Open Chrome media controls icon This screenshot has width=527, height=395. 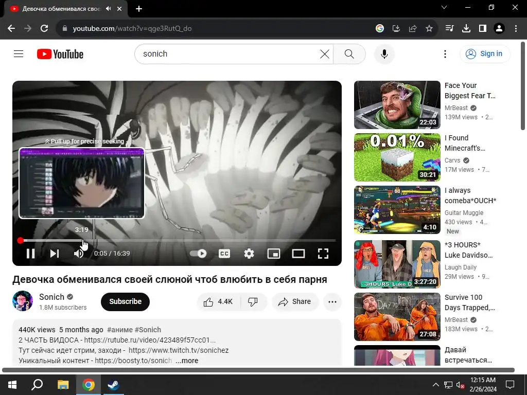pyautogui.click(x=449, y=29)
